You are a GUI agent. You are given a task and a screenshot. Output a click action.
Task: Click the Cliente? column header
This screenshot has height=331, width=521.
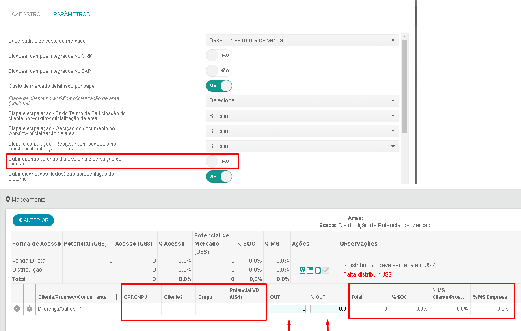click(x=173, y=297)
